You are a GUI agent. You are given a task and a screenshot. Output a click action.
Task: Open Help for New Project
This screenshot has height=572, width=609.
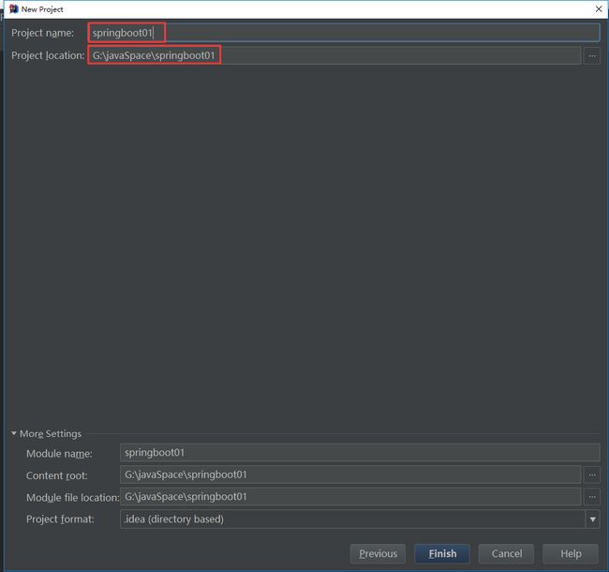point(571,553)
